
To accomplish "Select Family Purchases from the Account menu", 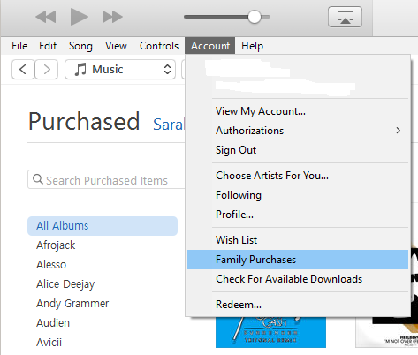I will click(298, 260).
